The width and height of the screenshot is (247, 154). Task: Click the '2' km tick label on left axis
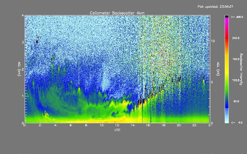pyautogui.click(x=23, y=69)
